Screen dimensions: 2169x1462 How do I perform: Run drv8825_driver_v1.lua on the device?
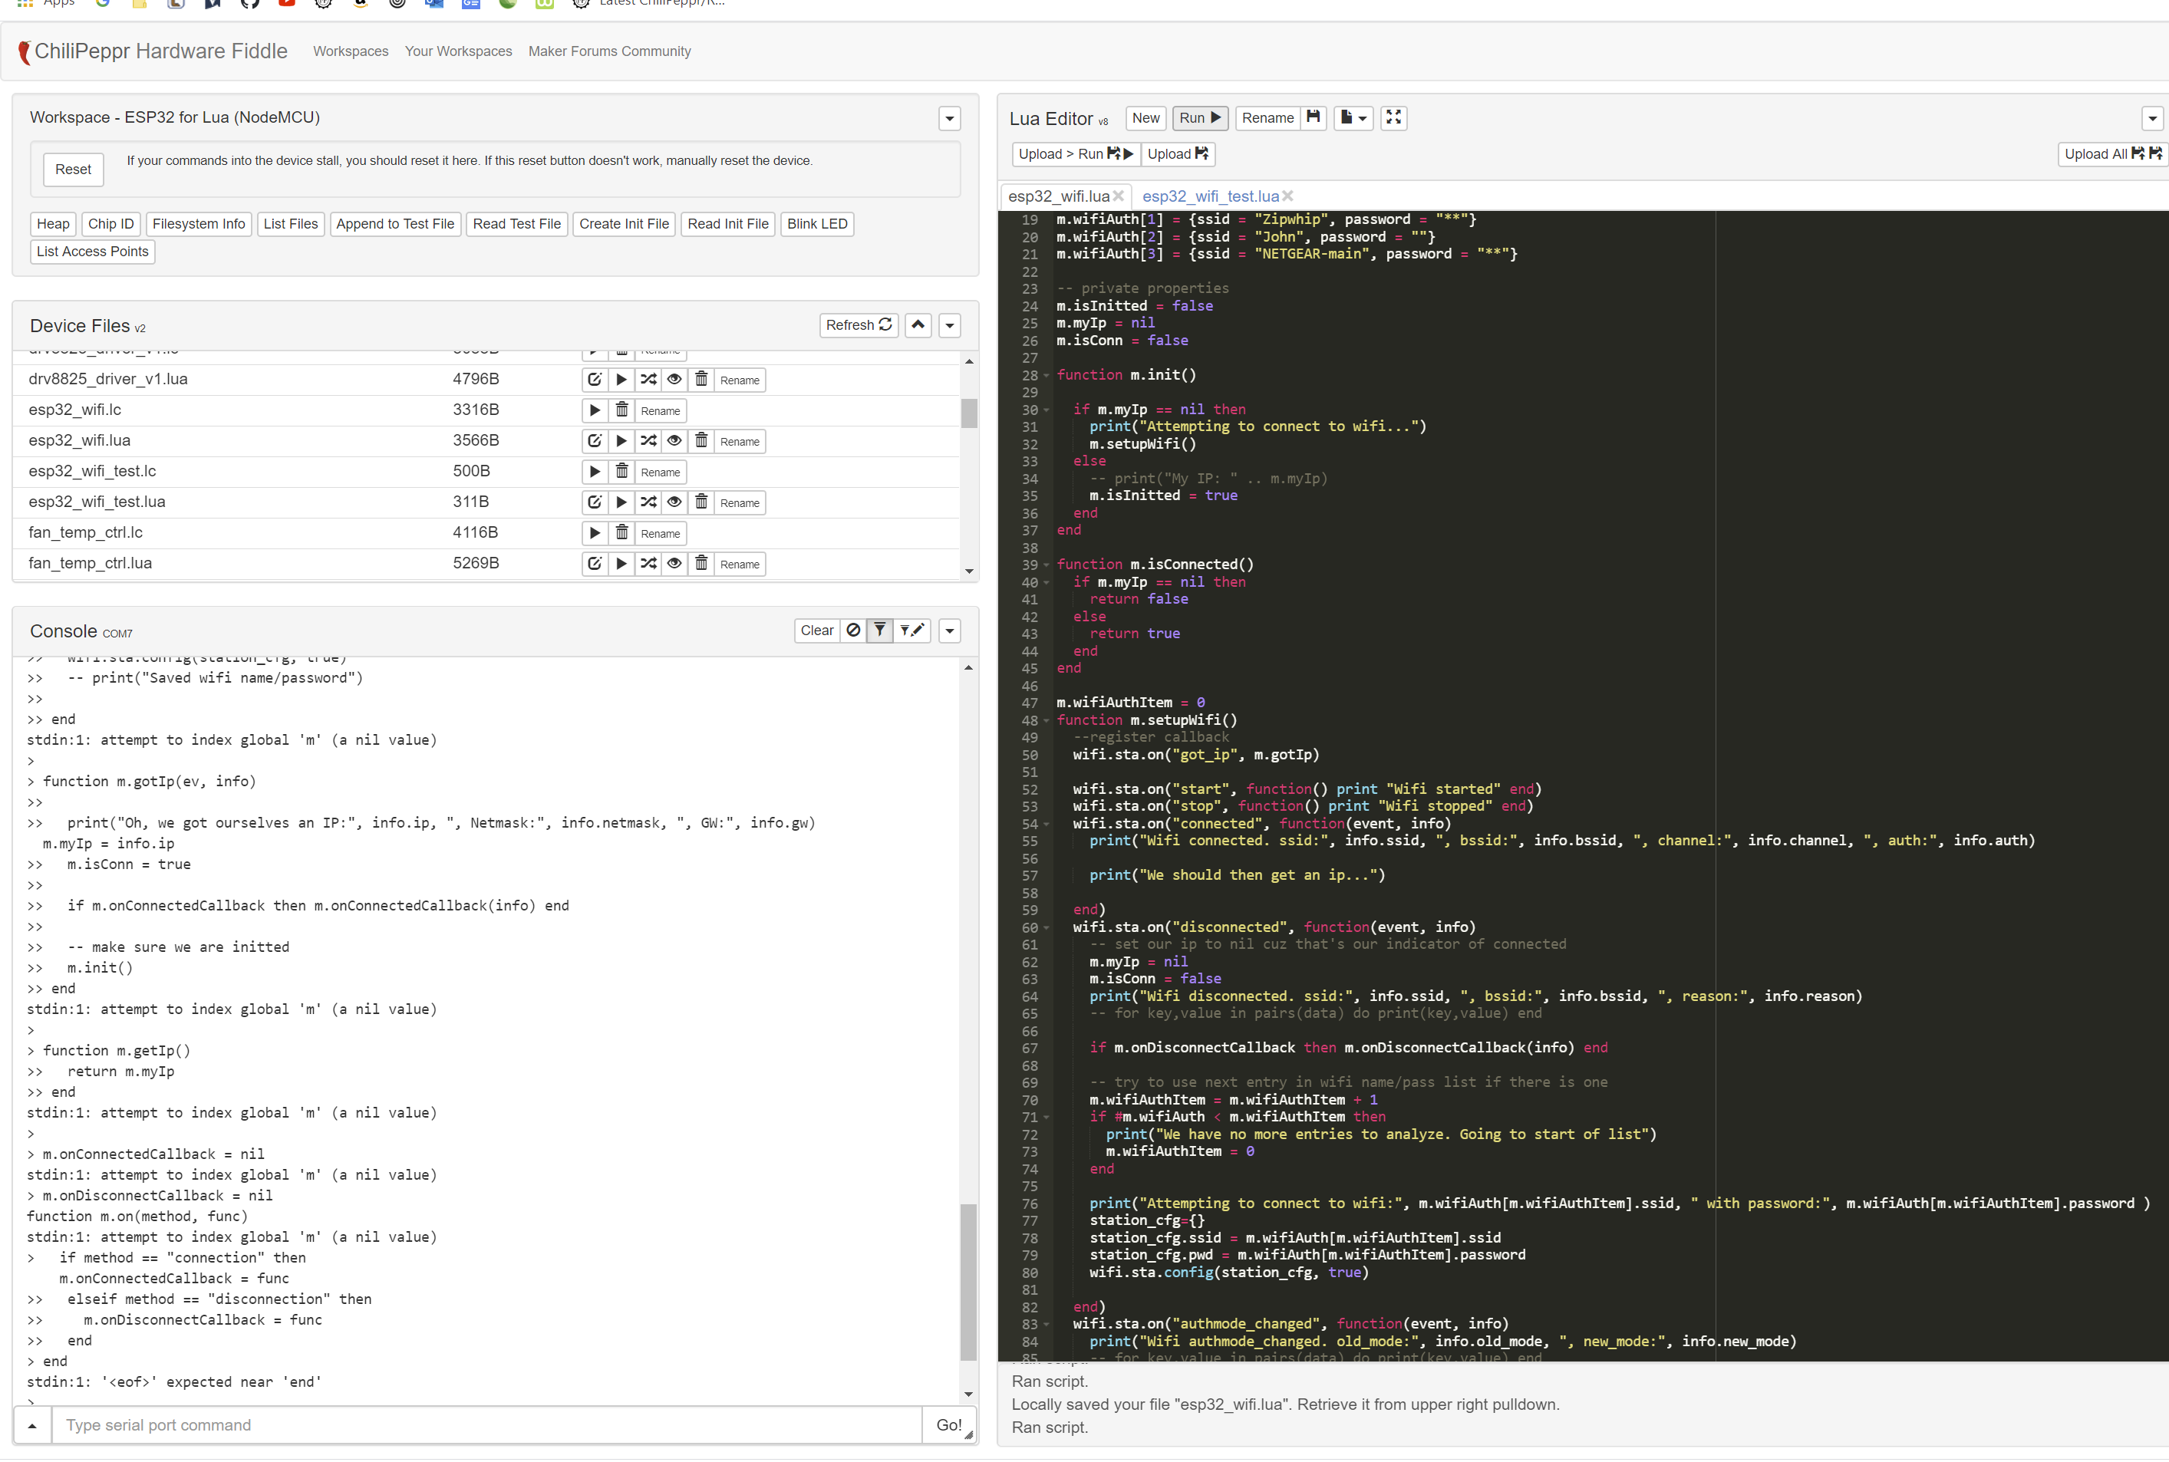[621, 380]
